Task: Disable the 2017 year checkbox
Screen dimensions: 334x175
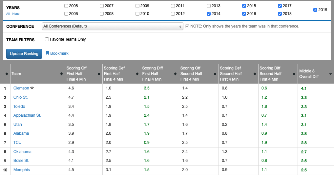Action: coord(280,6)
